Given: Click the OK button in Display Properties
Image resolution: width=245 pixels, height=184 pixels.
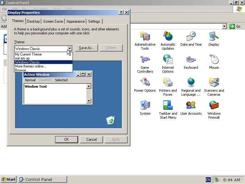Looking at the screenshot, I should (x=66, y=140).
